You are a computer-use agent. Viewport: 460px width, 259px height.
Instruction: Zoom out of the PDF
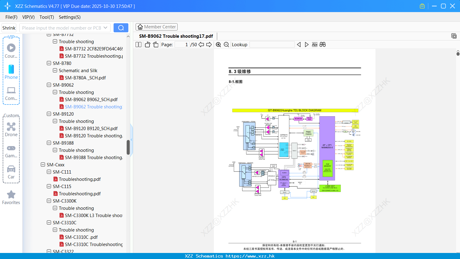226,45
